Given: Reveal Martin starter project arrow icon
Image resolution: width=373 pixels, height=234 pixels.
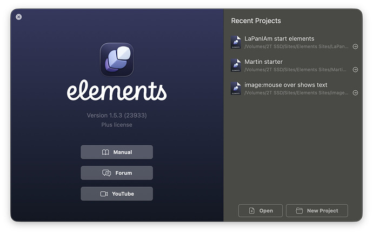Looking at the screenshot, I should [x=355, y=70].
